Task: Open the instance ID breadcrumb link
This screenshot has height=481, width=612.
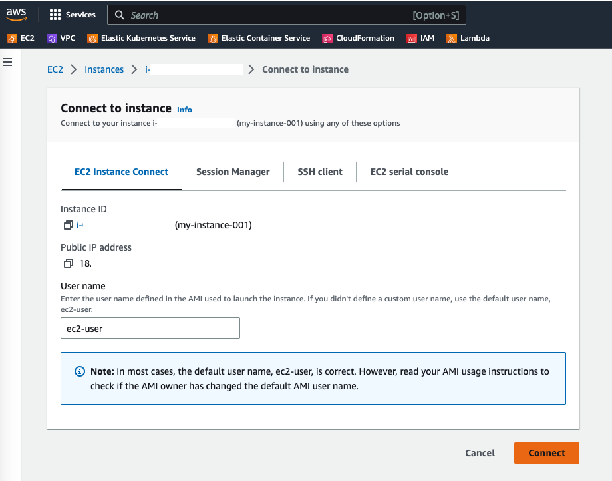Action: (194, 69)
